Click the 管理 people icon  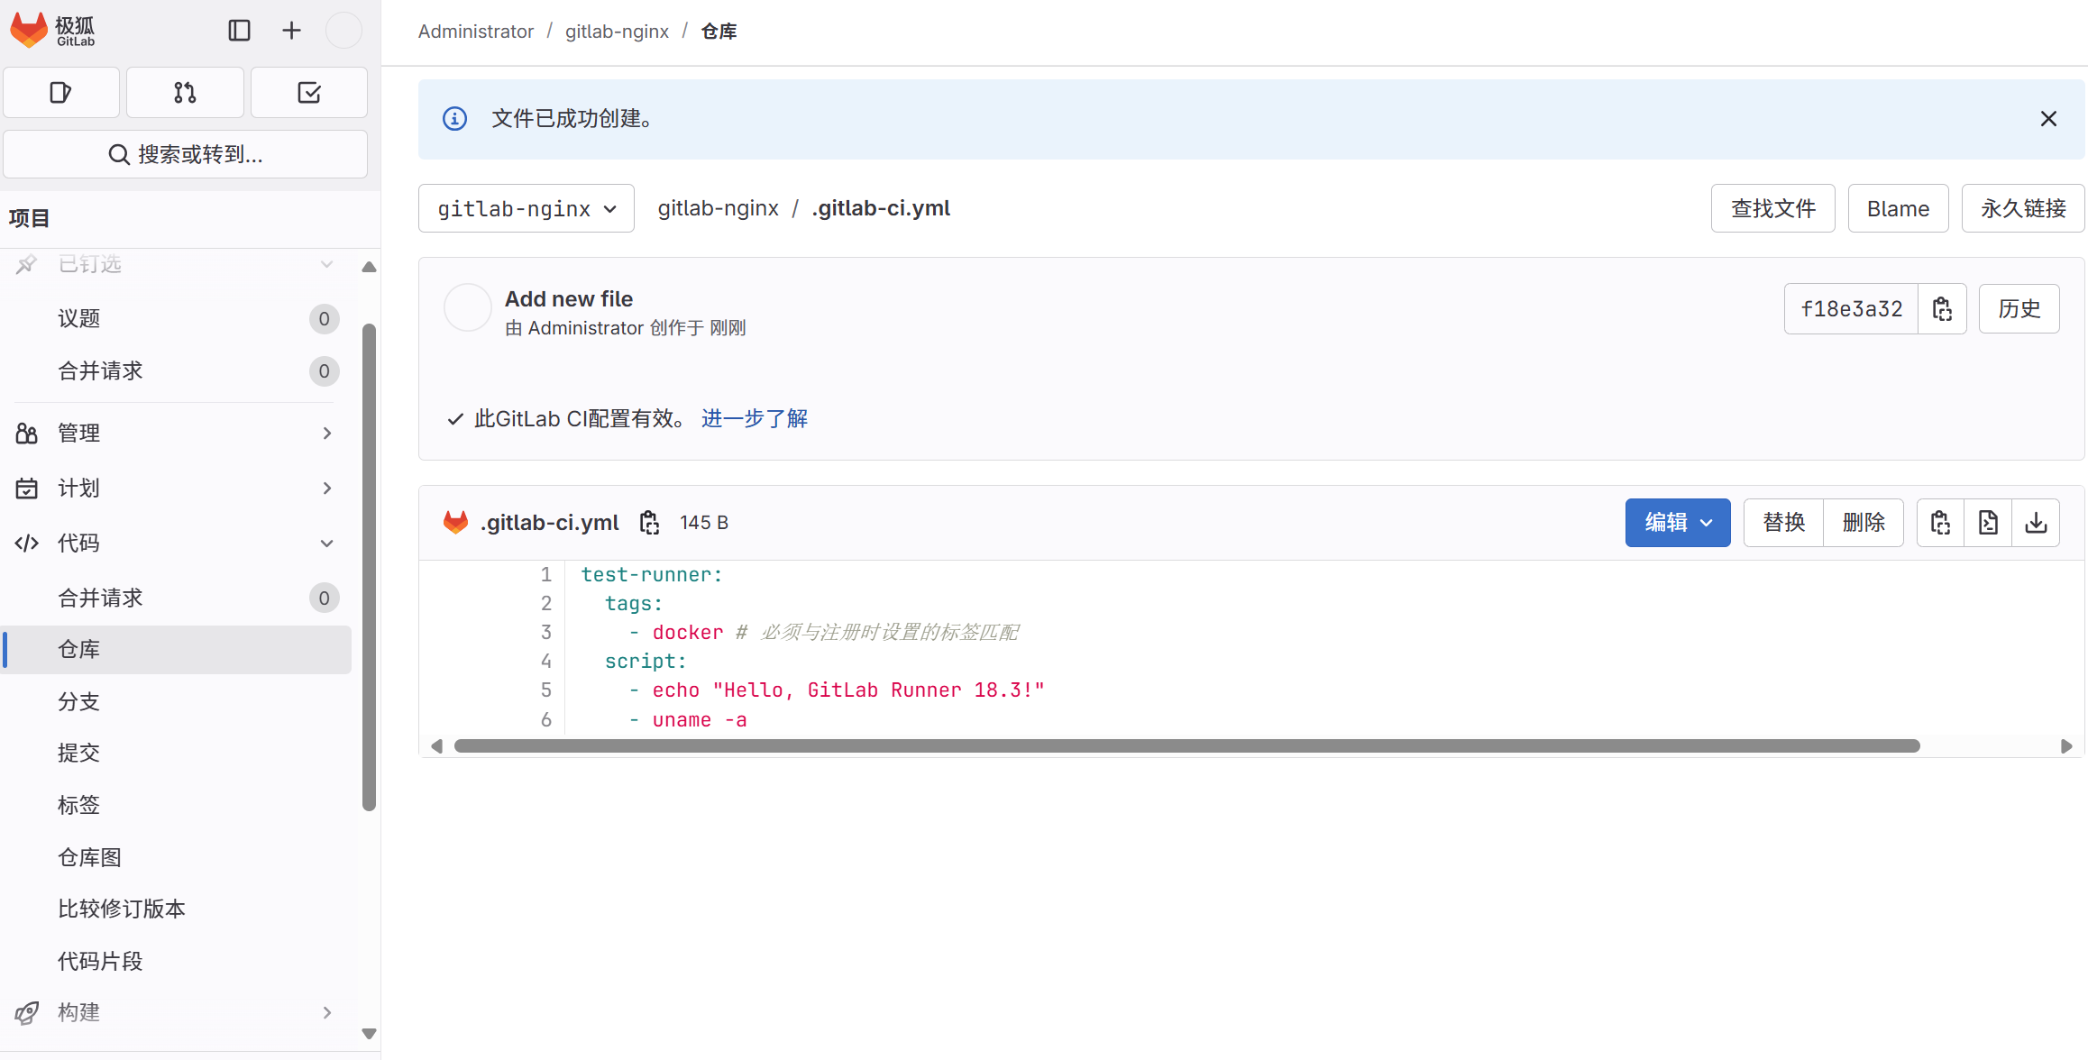(26, 434)
